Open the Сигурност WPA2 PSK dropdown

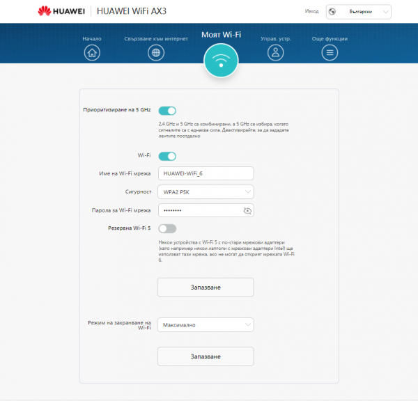(x=206, y=192)
